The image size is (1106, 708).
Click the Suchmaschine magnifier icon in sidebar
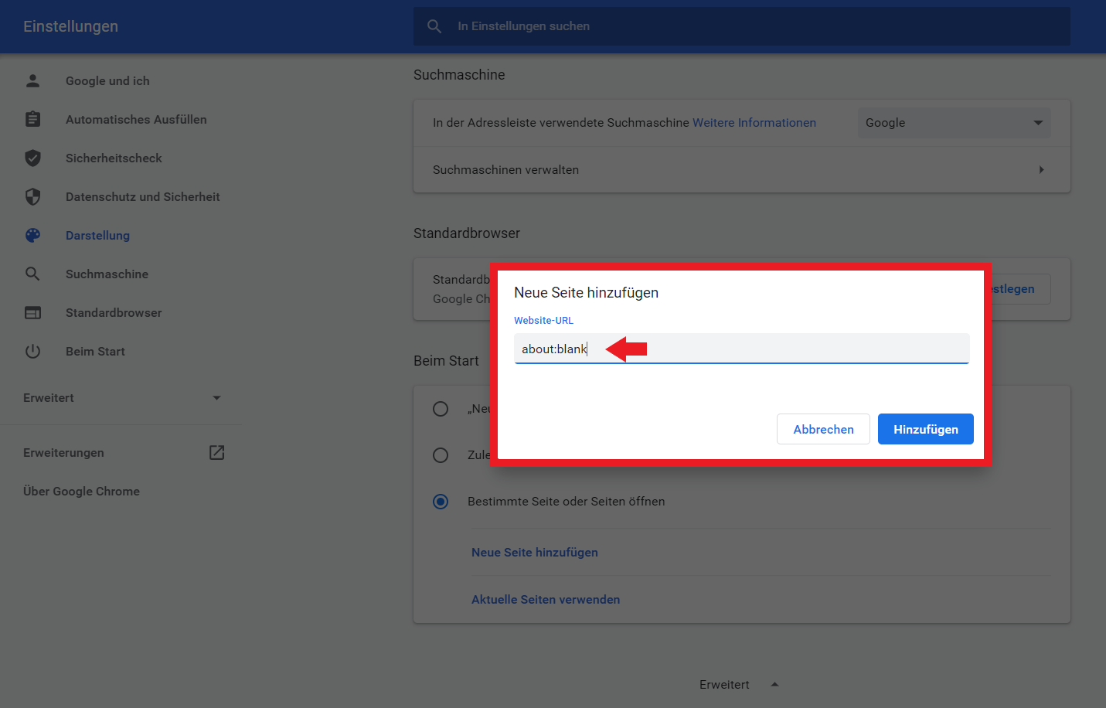coord(32,274)
